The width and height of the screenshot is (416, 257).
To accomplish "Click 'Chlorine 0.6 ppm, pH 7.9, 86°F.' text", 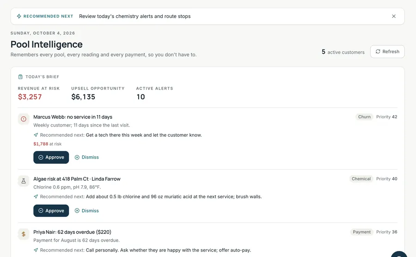I will tap(67, 187).
